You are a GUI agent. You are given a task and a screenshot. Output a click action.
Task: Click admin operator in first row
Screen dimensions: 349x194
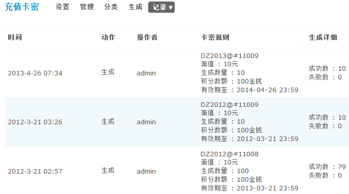point(146,73)
